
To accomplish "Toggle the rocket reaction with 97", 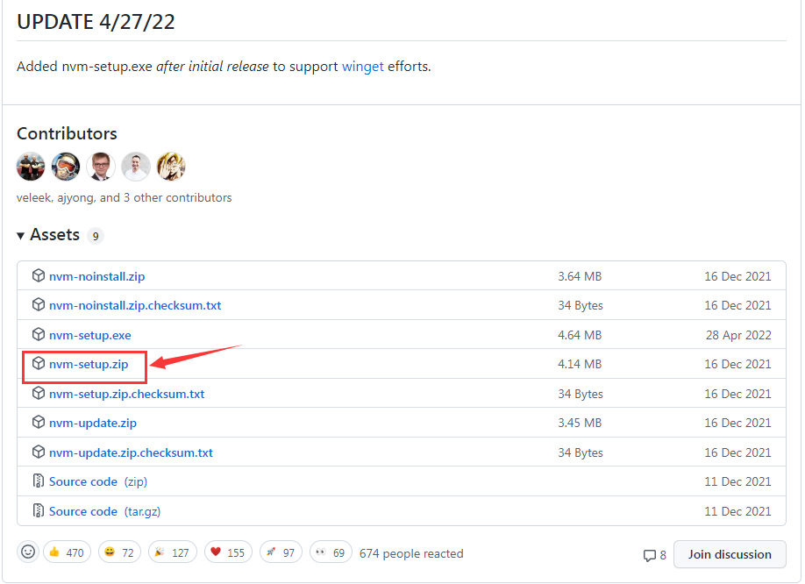I will (x=281, y=552).
